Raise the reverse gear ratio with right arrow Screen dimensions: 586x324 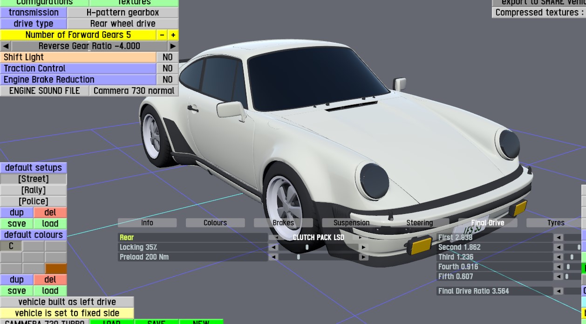click(x=173, y=46)
